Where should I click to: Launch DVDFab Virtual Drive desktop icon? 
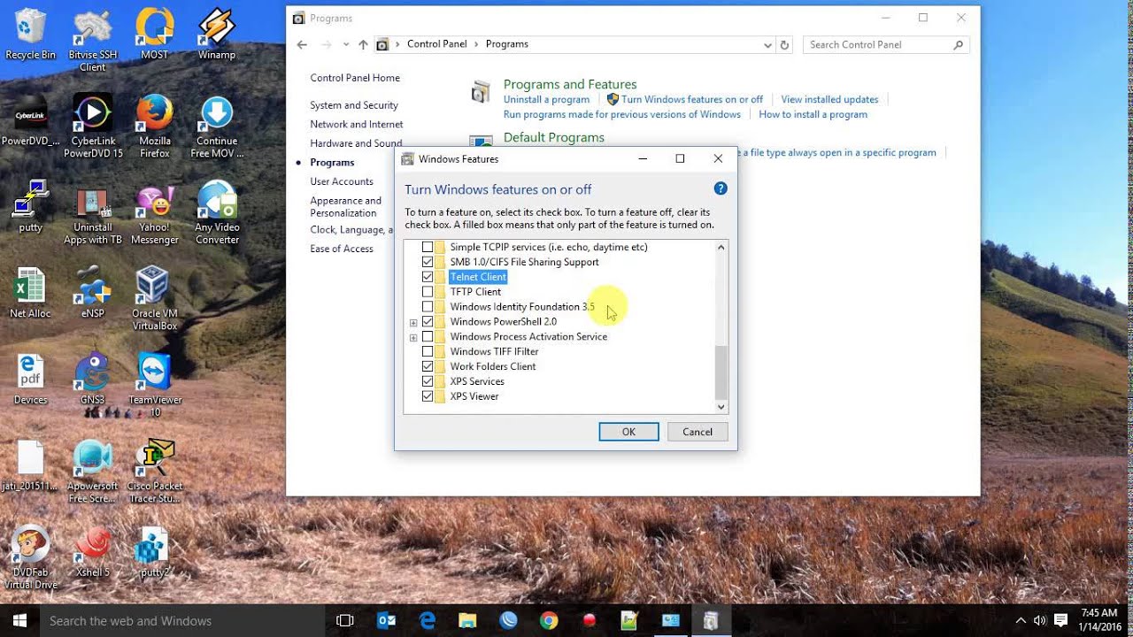tap(30, 558)
